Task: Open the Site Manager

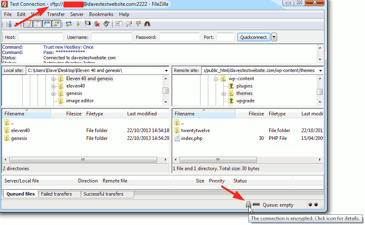Action: click(x=9, y=24)
